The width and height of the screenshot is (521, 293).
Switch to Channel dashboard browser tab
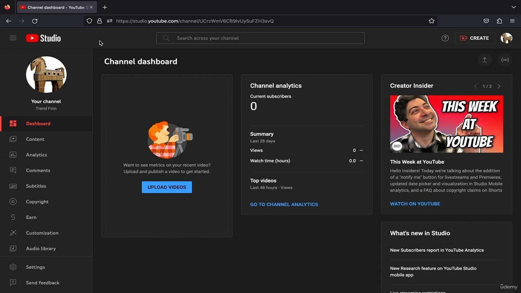[56, 7]
